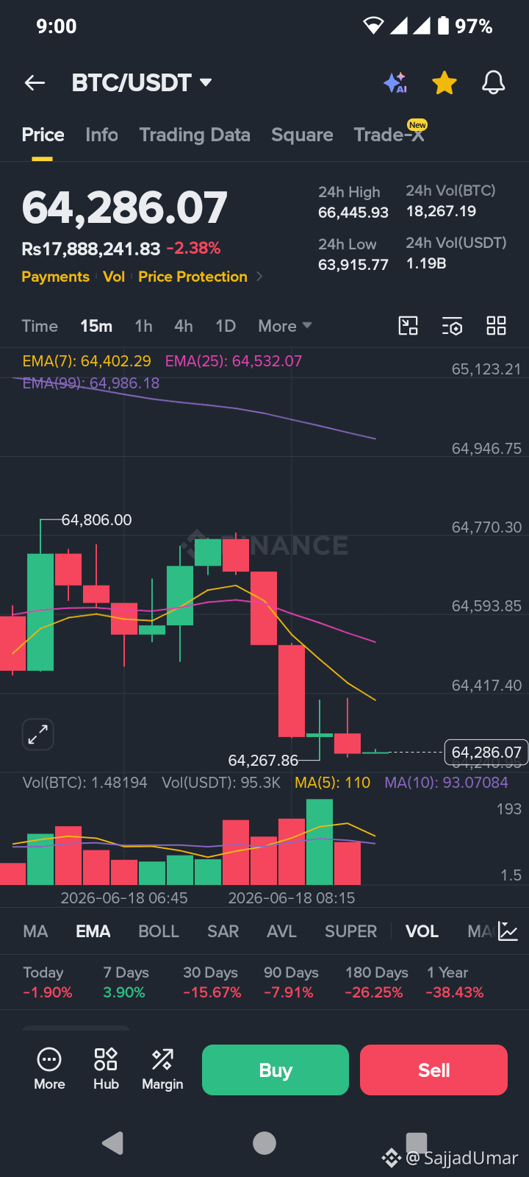Tap the red Sell button
The width and height of the screenshot is (529, 1177).
(x=433, y=1070)
